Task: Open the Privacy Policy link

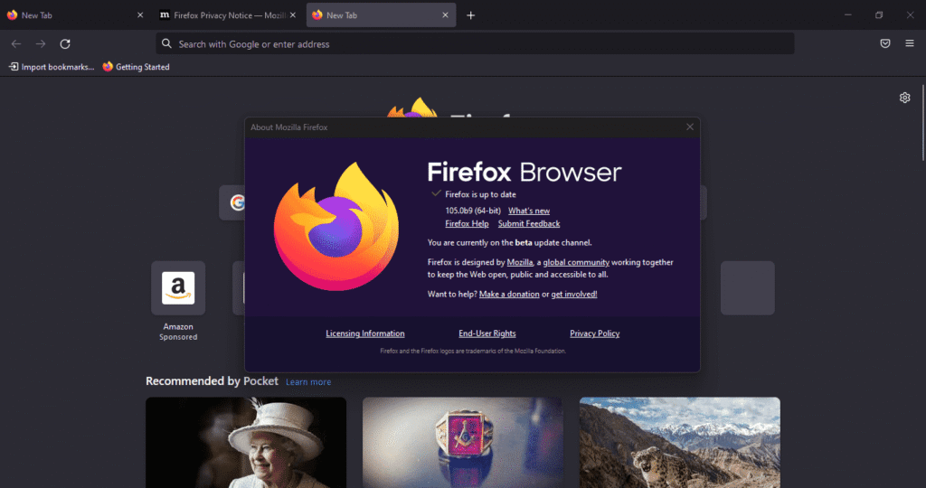Action: pos(595,333)
